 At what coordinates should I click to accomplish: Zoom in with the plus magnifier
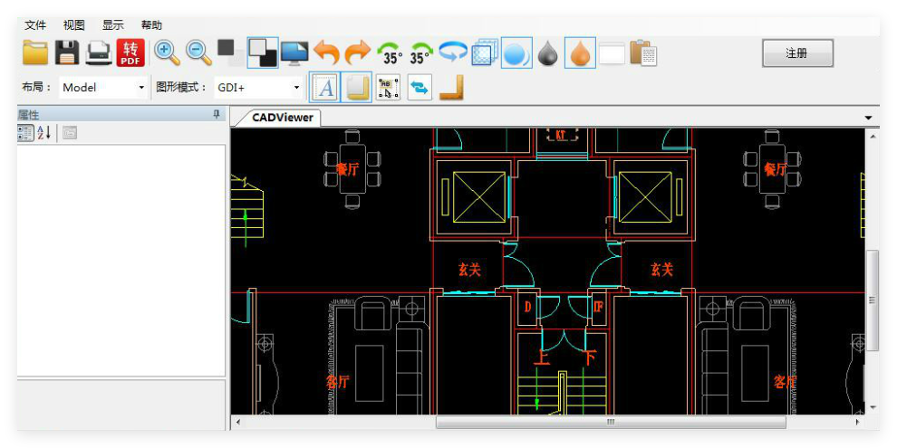coord(167,52)
